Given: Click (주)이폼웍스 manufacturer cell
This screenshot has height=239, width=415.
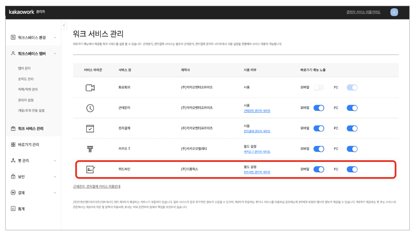Looking at the screenshot, I should pos(189,169).
